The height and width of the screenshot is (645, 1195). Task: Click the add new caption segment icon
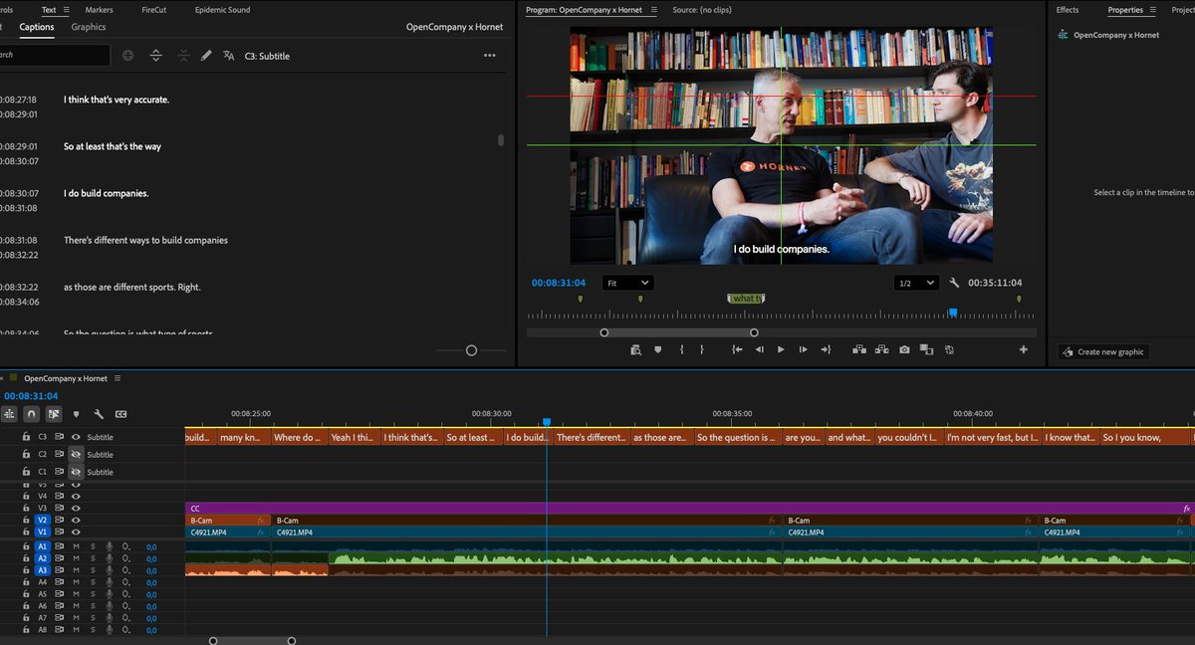tap(127, 56)
